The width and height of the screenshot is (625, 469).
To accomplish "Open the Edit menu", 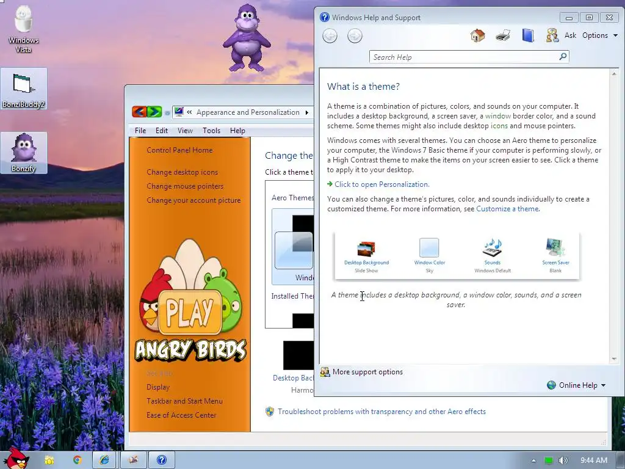I will click(x=161, y=131).
